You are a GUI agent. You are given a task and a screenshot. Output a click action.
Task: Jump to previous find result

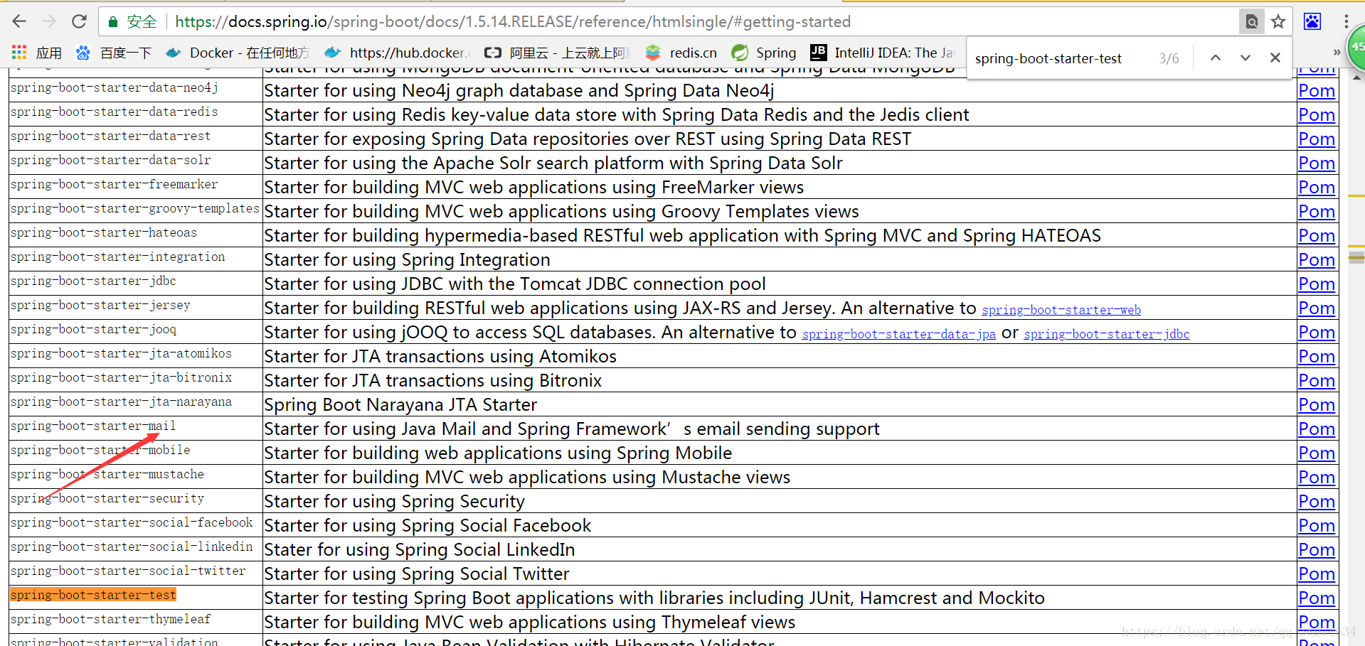tap(1216, 58)
